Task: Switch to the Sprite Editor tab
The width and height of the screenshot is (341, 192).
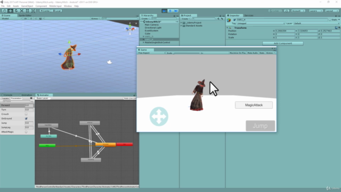Action: [25, 15]
